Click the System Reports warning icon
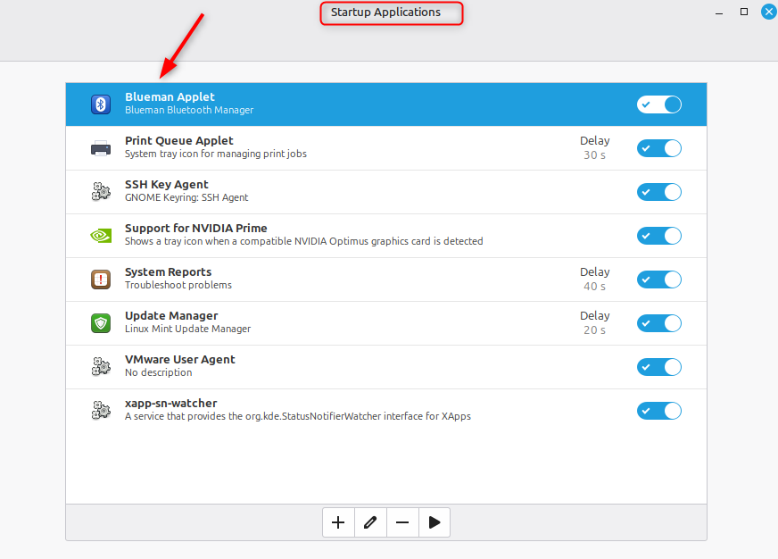778x559 pixels. pos(100,279)
